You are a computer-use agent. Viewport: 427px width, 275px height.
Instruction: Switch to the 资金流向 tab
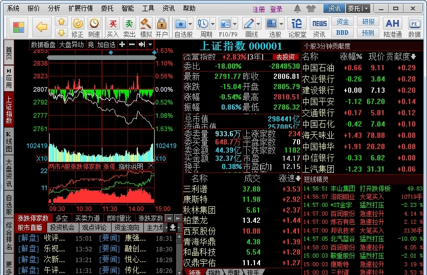(x=126, y=227)
